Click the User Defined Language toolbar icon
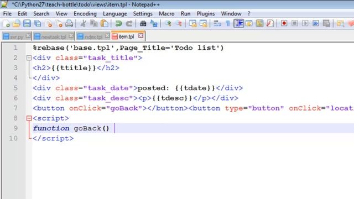Viewport: 354px width, 199px height. (x=249, y=23)
